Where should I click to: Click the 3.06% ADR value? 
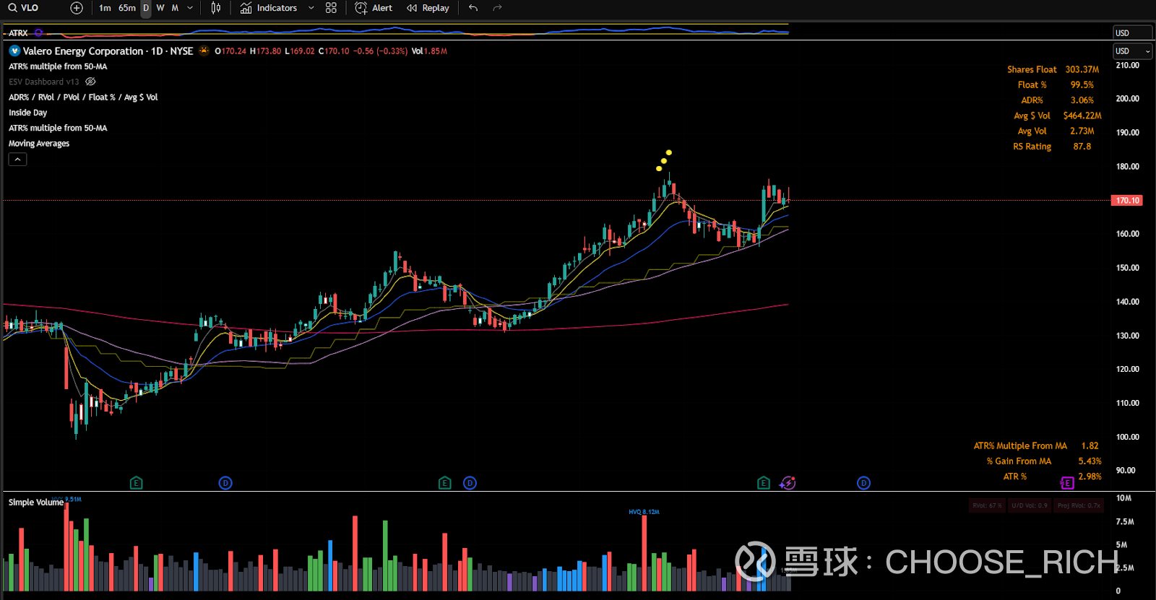tap(1082, 100)
